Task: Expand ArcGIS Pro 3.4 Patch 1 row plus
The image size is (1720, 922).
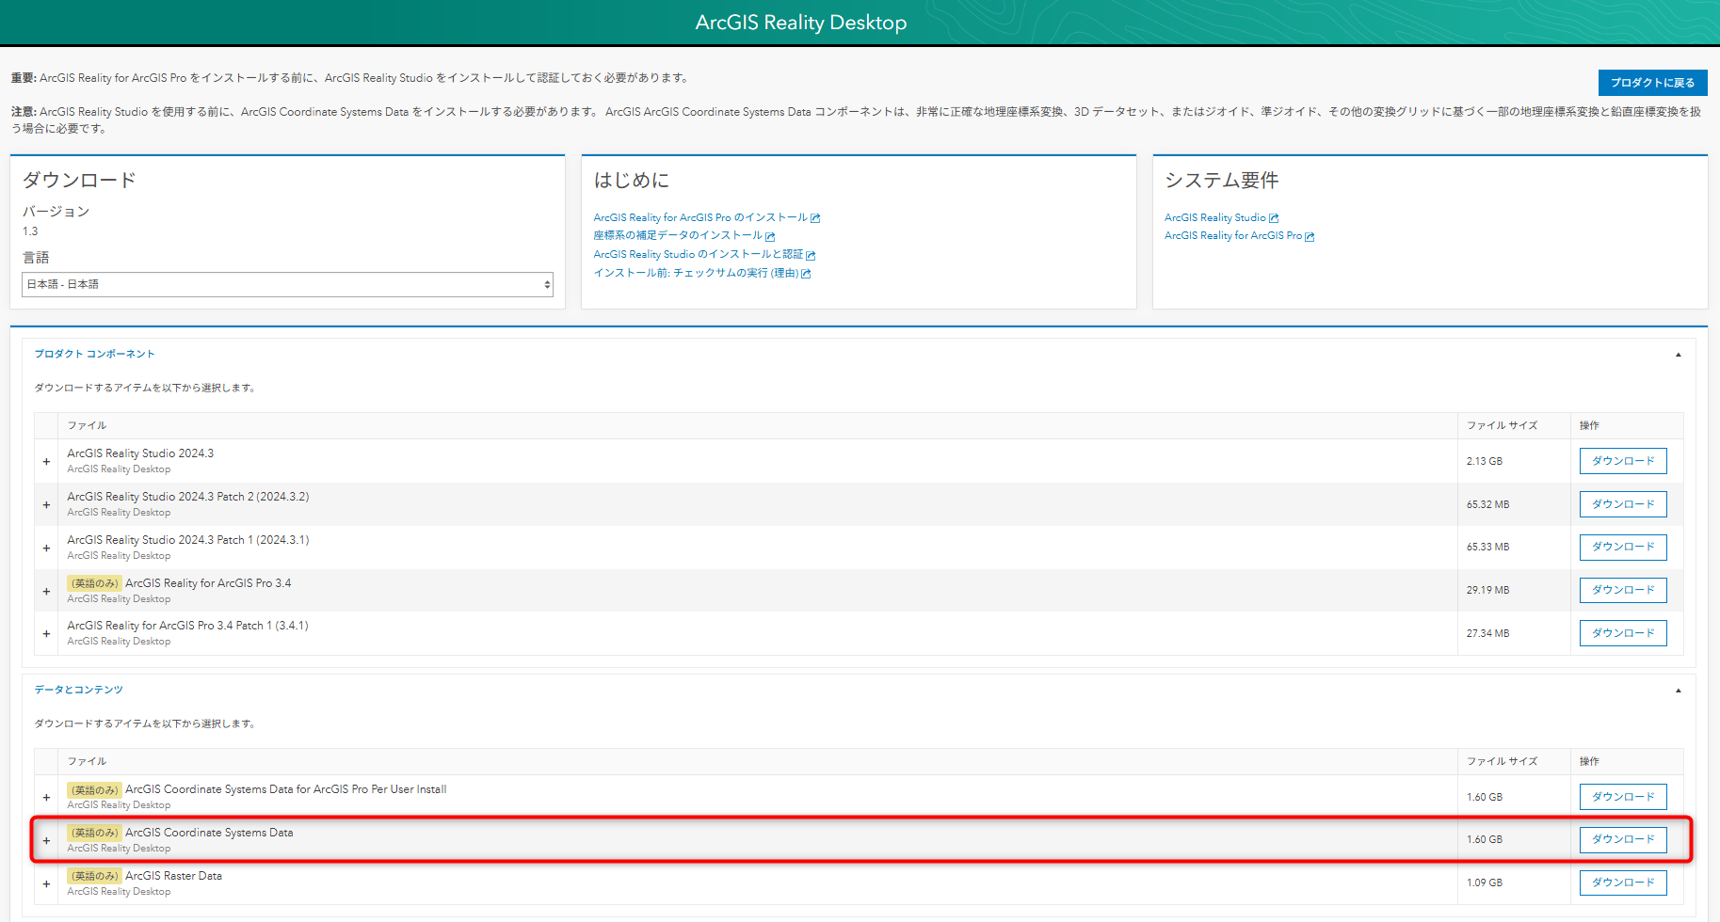Action: 46,634
